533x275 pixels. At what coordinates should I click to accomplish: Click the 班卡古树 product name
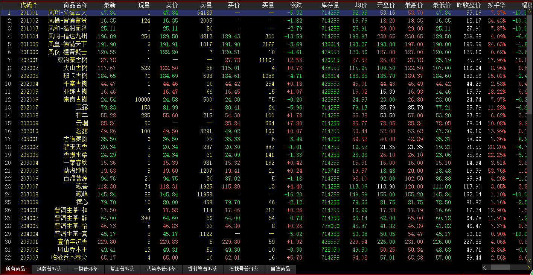[x=76, y=76]
